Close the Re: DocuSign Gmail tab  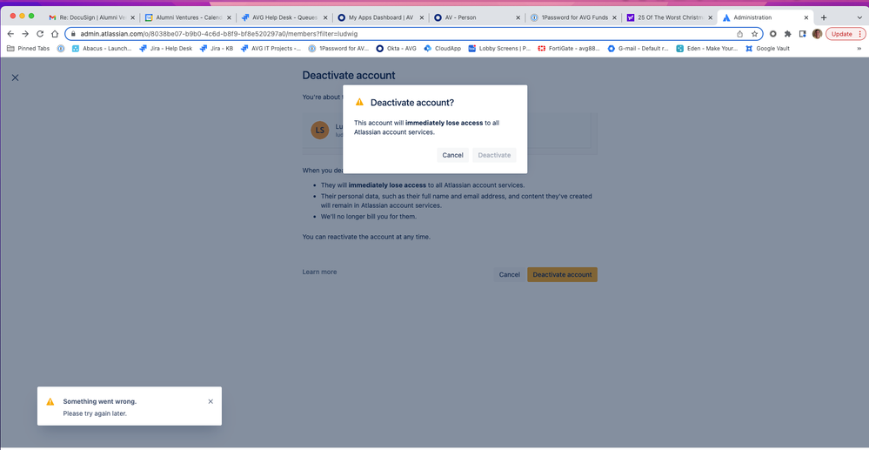pyautogui.click(x=132, y=17)
